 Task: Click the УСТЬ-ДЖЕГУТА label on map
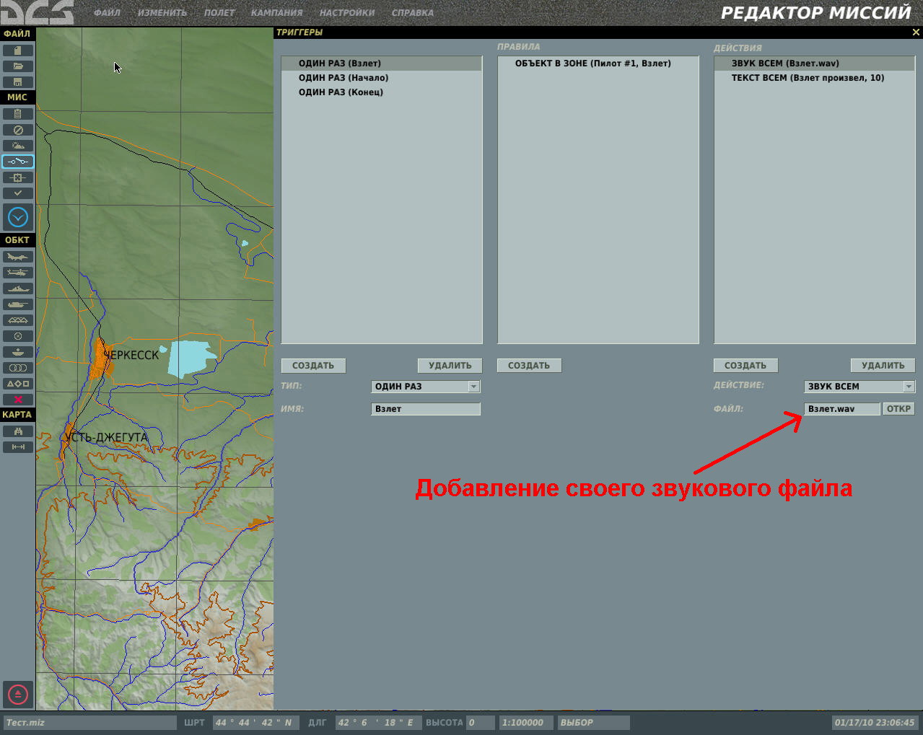tap(106, 437)
